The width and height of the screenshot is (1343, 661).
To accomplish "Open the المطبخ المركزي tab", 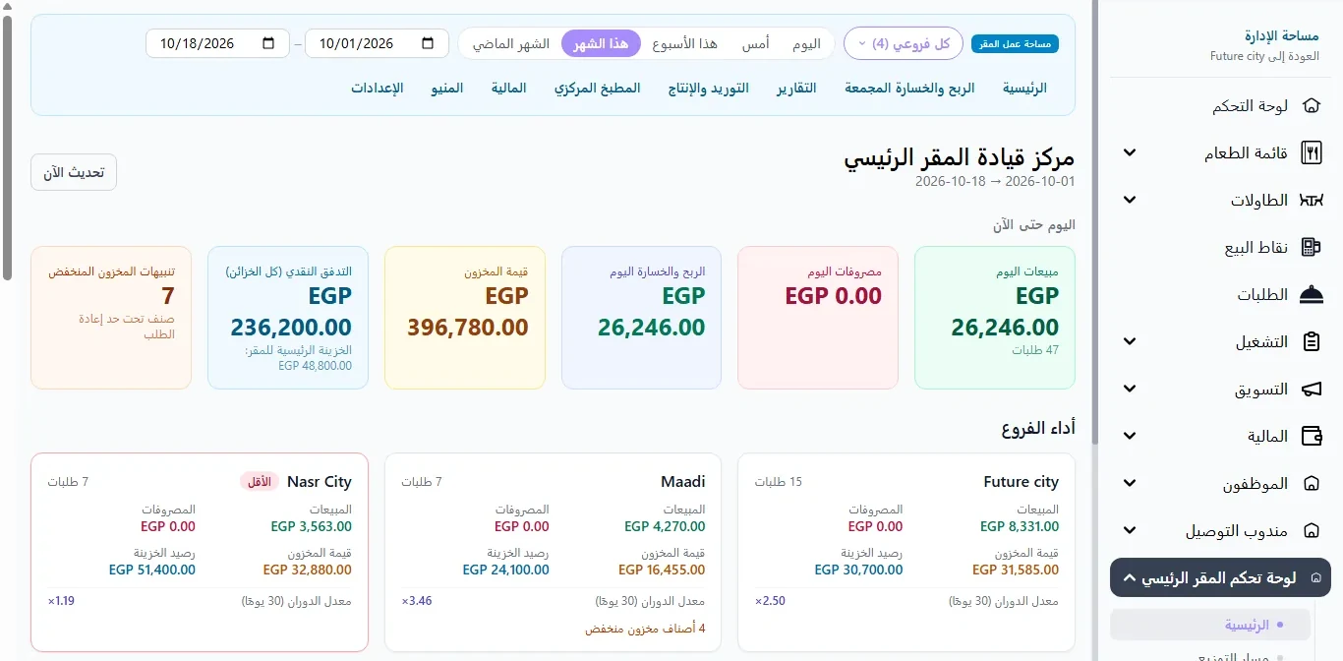I will click(597, 88).
